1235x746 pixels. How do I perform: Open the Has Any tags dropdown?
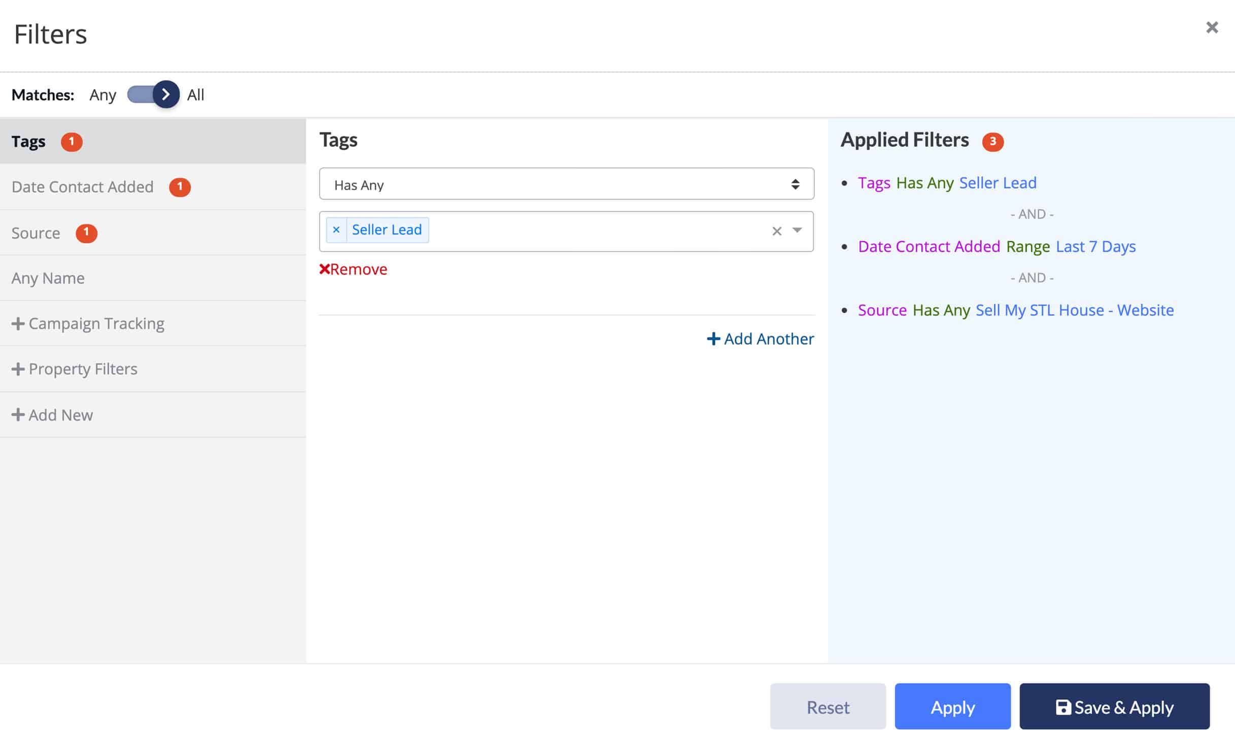pos(566,184)
